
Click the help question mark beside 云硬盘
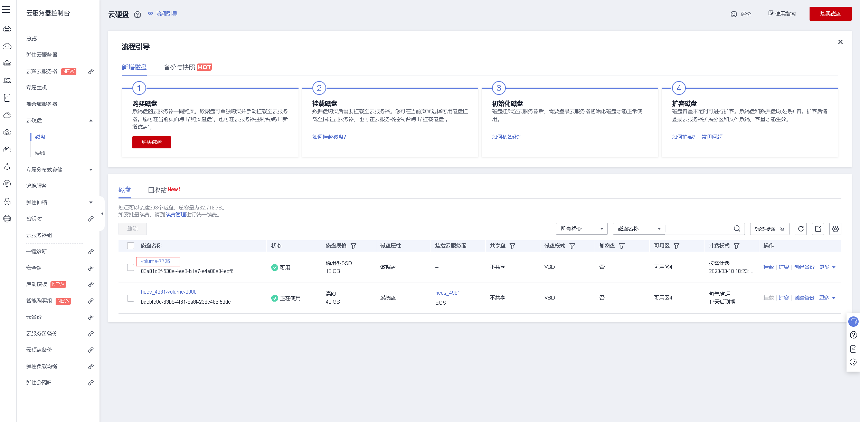click(138, 14)
